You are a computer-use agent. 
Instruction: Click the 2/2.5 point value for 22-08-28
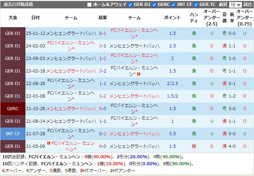pyautogui.click(x=172, y=84)
